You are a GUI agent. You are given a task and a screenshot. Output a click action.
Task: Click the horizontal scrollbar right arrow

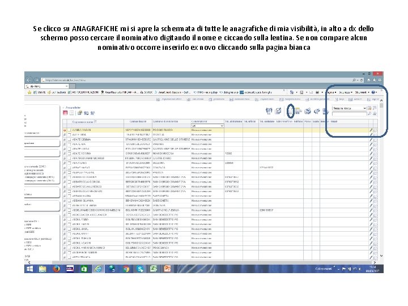(375, 262)
